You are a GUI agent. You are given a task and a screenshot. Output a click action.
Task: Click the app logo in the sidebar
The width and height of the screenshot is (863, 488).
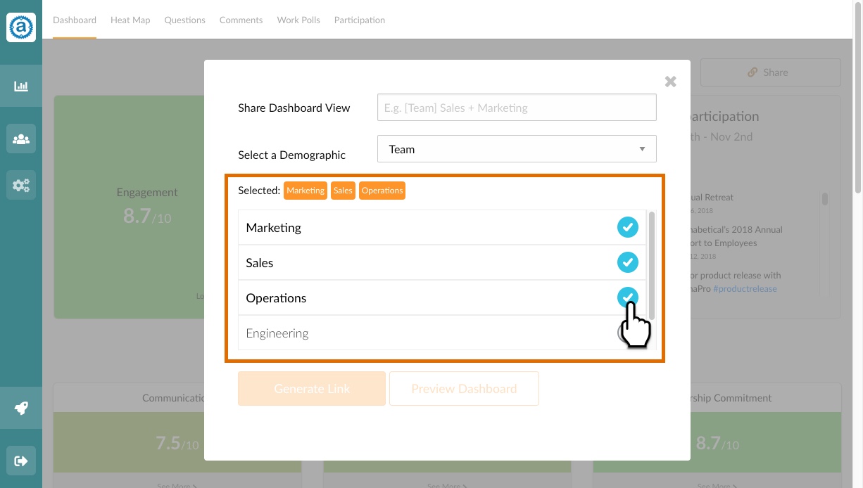coord(21,27)
